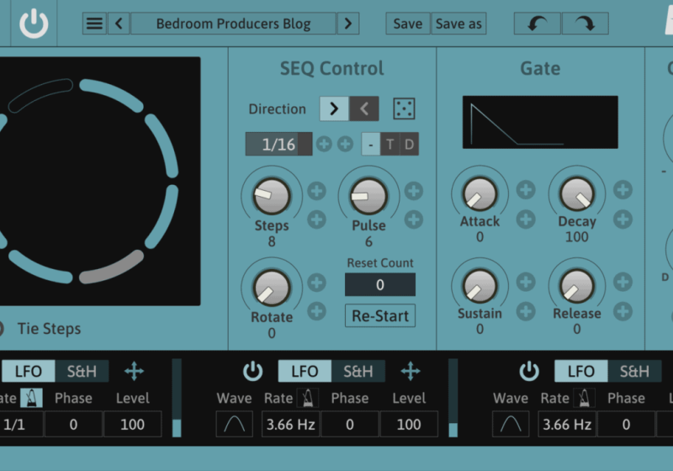Click the plugin power bypass icon
The width and height of the screenshot is (673, 471).
[x=34, y=24]
